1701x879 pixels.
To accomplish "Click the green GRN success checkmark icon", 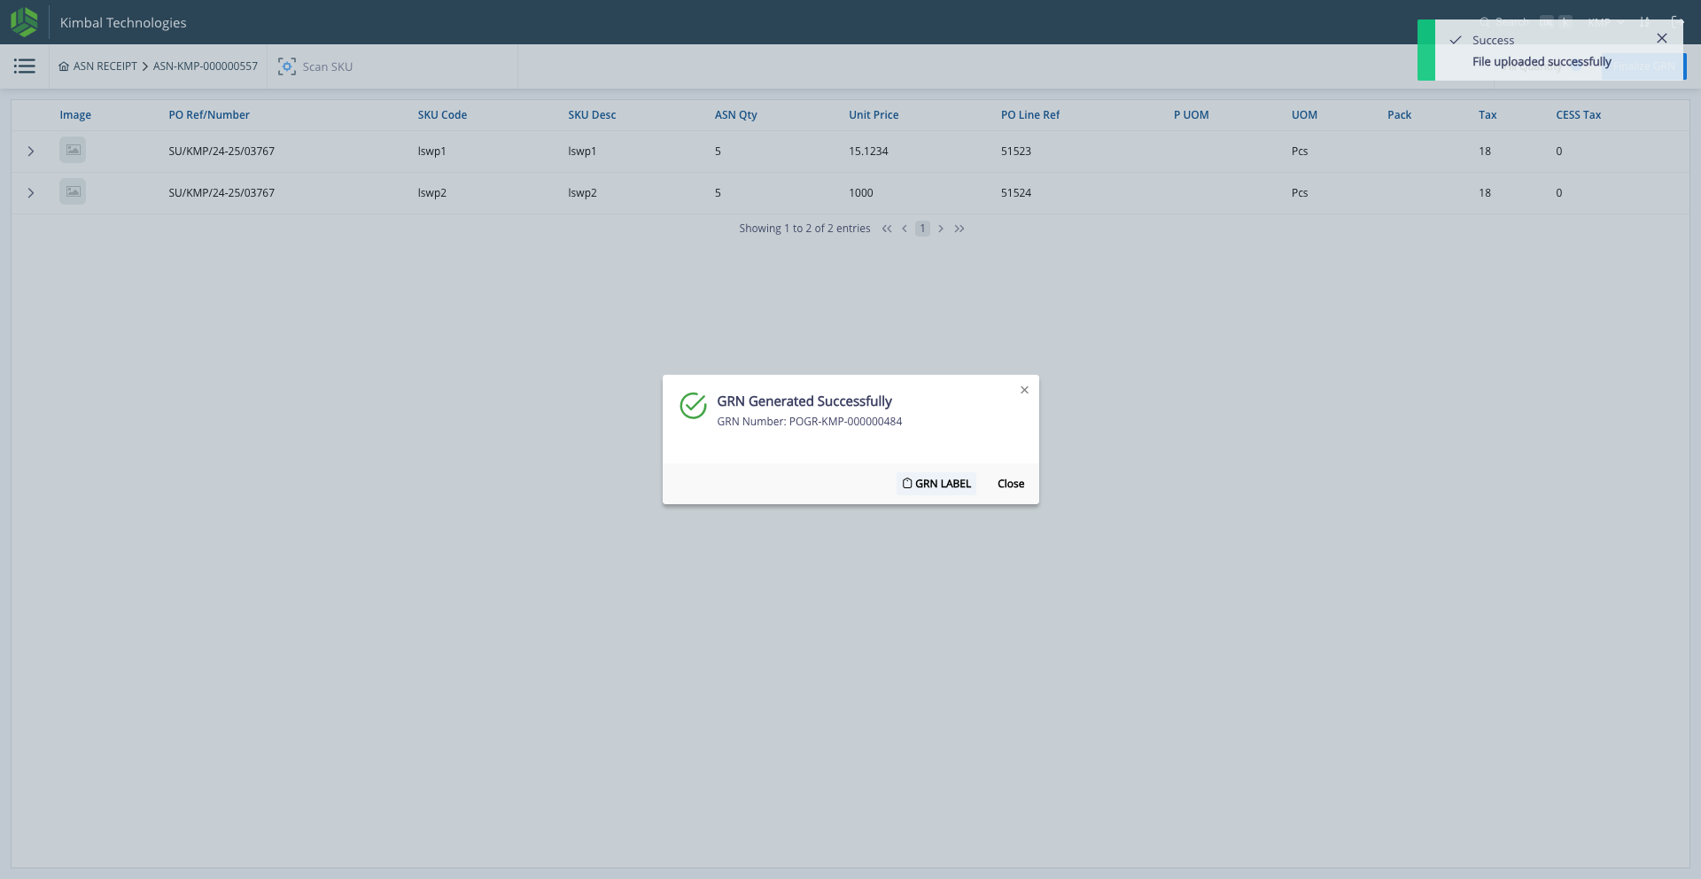I will 693,406.
